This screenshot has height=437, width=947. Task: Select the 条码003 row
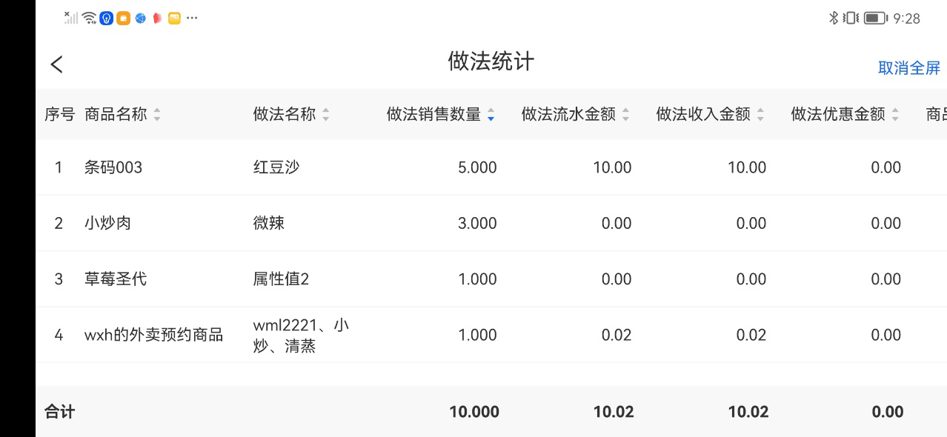tap(113, 167)
